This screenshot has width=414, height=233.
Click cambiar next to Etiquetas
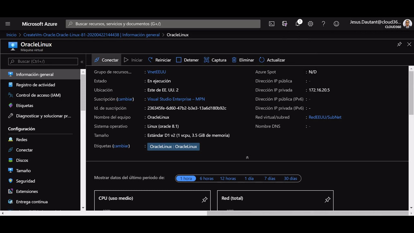(121, 146)
